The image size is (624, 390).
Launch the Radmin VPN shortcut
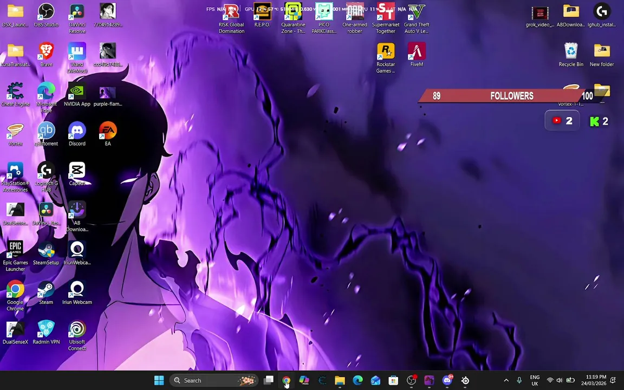click(46, 333)
